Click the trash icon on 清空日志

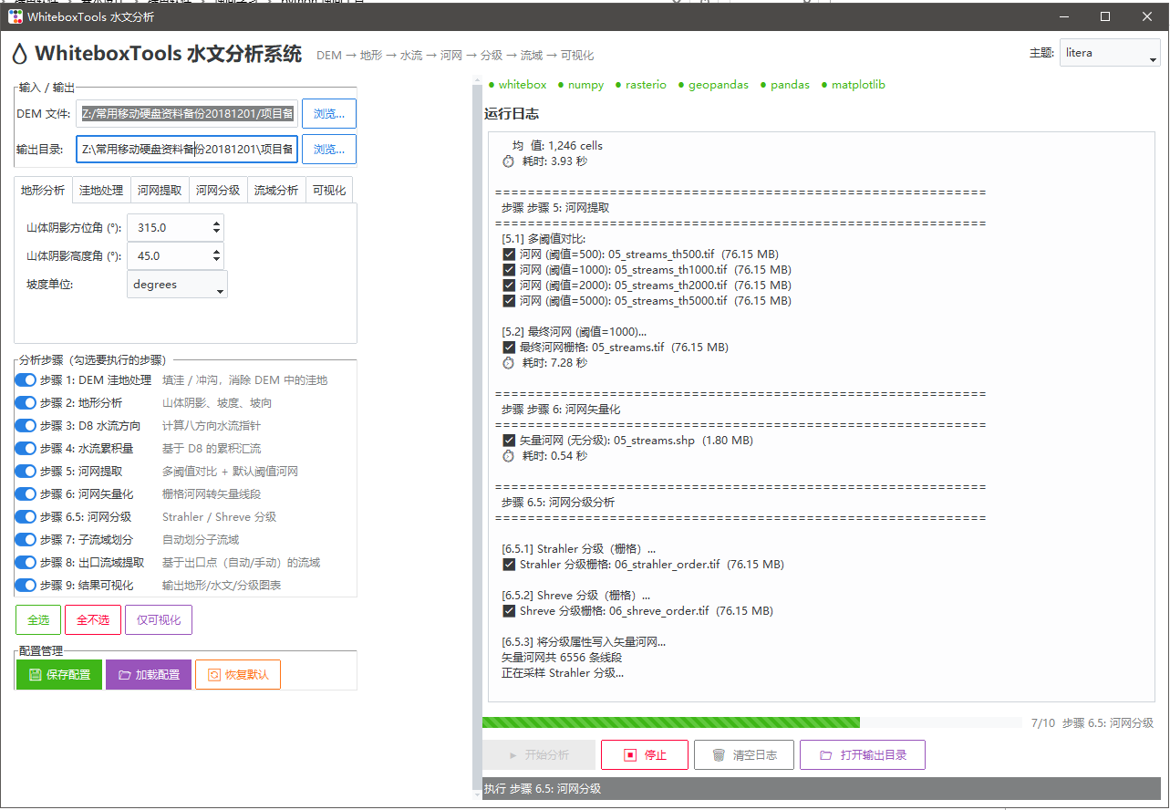[x=719, y=755]
